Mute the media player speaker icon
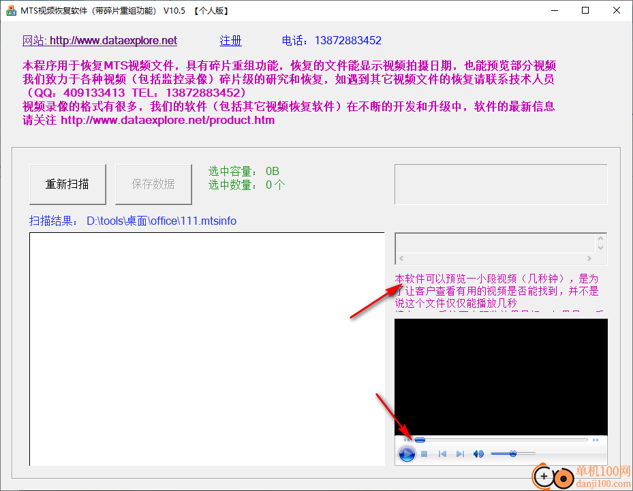The image size is (633, 491). (x=478, y=454)
